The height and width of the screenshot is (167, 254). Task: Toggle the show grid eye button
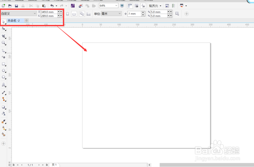pyautogui.click(x=137, y=6)
